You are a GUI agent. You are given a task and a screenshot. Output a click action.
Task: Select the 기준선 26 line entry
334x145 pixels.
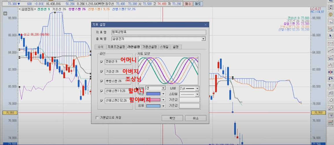[x=118, y=71]
